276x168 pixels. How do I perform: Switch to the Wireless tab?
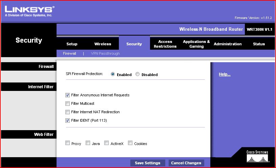[103, 44]
